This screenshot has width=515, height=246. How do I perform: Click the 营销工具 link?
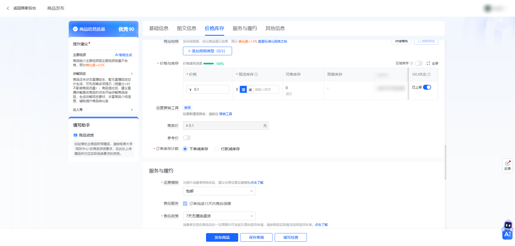pyautogui.click(x=226, y=114)
